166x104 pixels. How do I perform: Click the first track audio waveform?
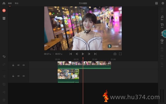(84, 67)
